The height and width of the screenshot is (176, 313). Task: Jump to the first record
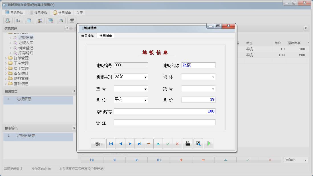pos(111,144)
